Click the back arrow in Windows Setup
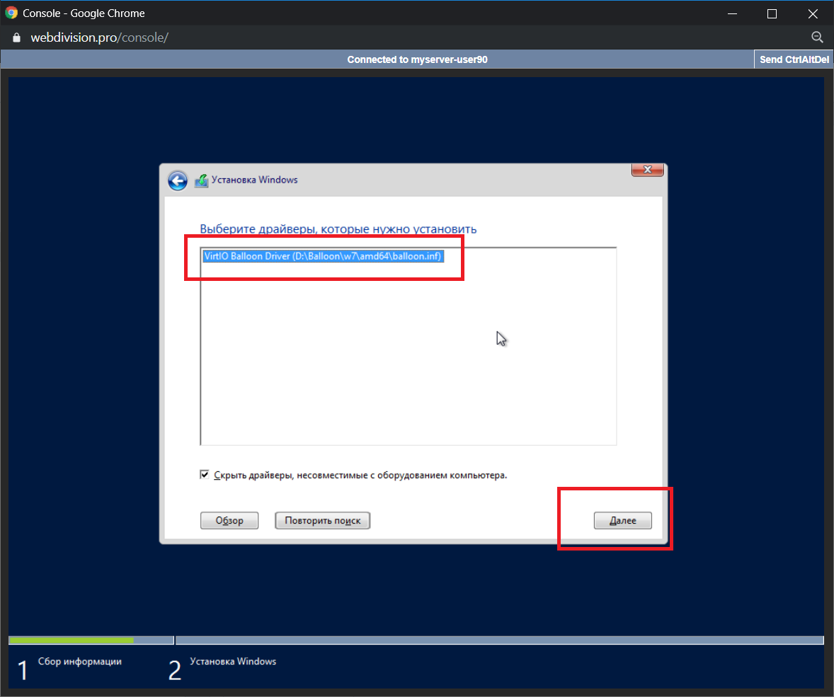Image resolution: width=834 pixels, height=697 pixels. click(x=177, y=180)
